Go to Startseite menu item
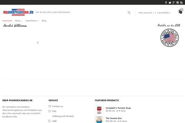This screenshot has width=185, height=123. (x=7, y=21)
